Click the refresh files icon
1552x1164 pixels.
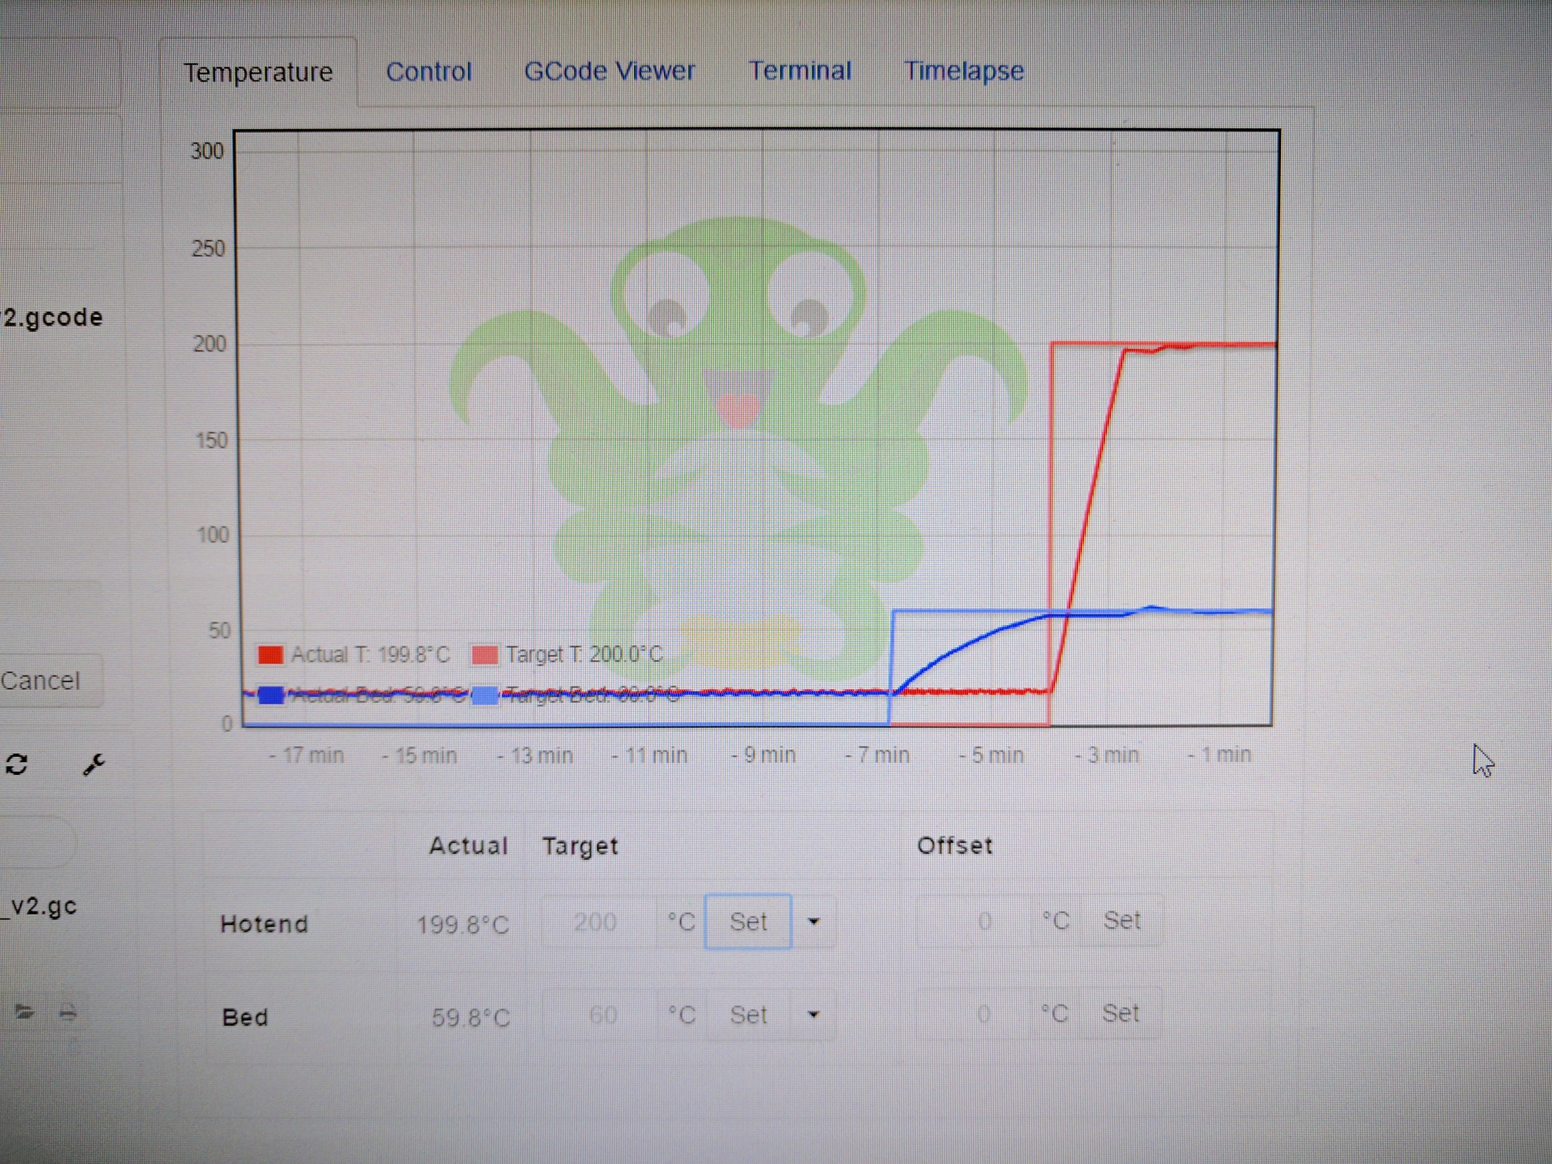click(x=17, y=764)
